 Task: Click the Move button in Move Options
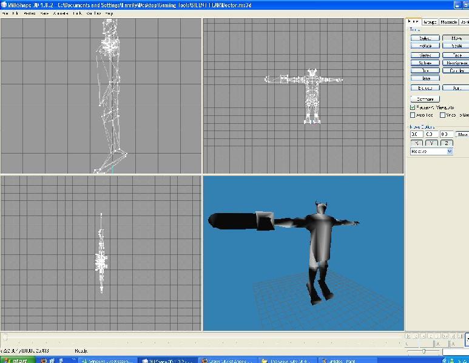click(462, 134)
